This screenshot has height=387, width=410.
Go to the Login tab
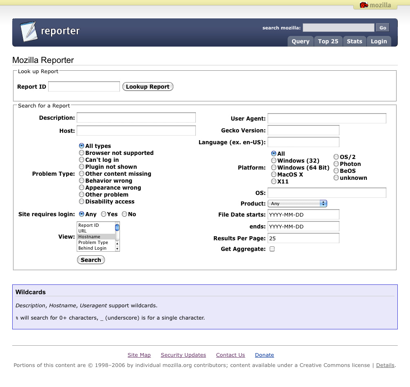tap(379, 41)
